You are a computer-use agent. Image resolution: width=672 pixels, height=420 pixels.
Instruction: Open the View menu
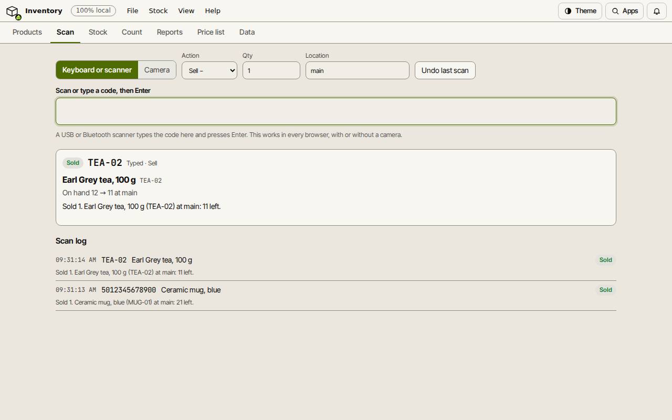(x=186, y=10)
